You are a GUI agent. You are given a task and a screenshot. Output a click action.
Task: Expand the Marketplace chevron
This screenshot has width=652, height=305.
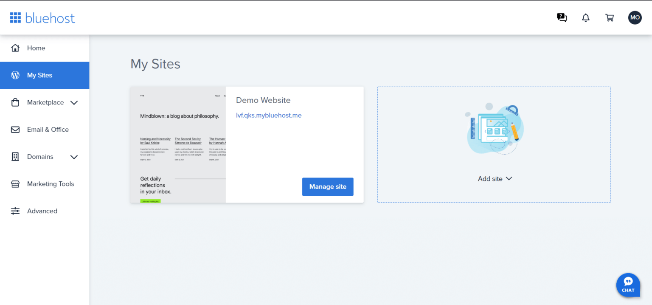(x=74, y=103)
